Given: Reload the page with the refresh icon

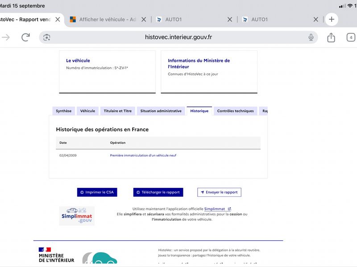Looking at the screenshot, I should click(x=25, y=37).
